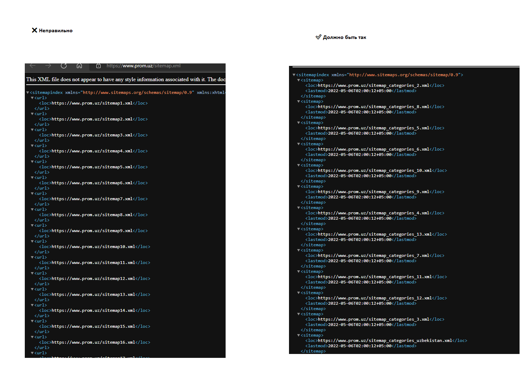Viewport: 527px width, 377px height.
Task: Select the loc line with sitemap_categories_uzbekistan.xml
Action: click(x=386, y=341)
